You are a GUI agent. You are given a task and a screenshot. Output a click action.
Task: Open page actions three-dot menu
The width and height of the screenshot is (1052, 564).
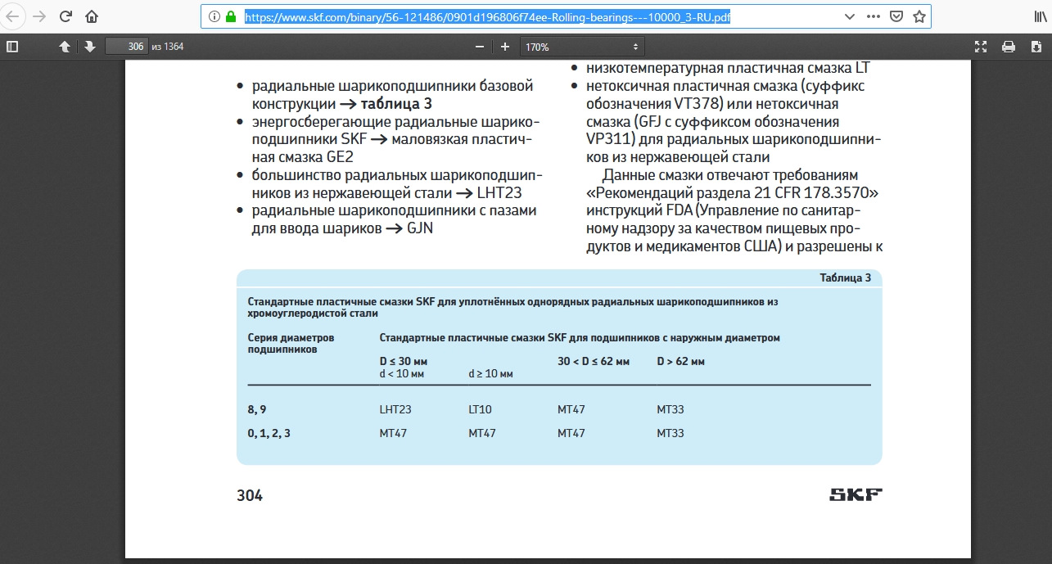pyautogui.click(x=873, y=16)
